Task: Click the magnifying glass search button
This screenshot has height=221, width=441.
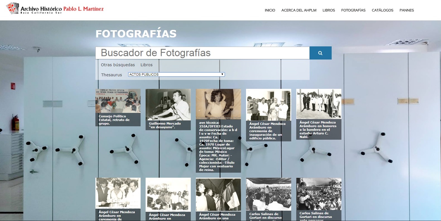Action: point(320,53)
